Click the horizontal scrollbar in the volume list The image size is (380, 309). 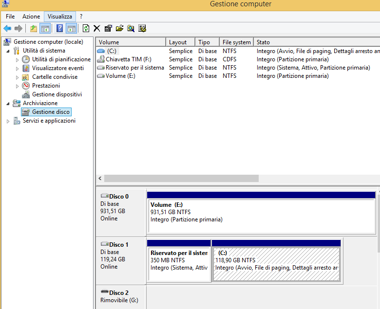pyautogui.click(x=181, y=178)
